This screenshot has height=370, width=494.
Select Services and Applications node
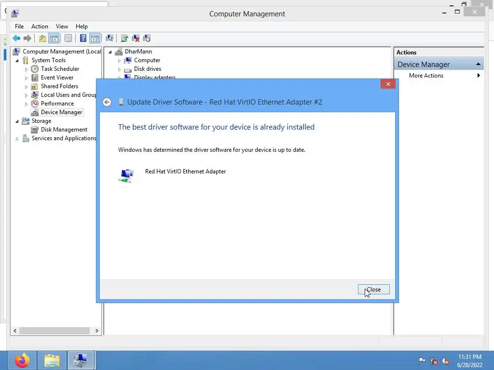[64, 138]
